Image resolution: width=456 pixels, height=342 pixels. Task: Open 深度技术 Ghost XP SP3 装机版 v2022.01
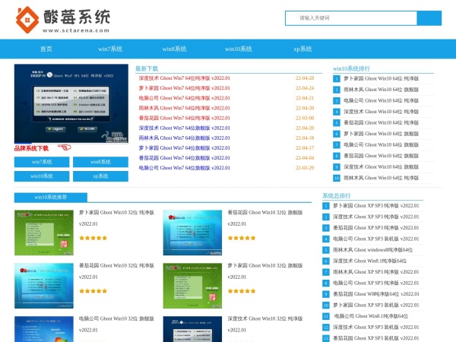(x=376, y=327)
